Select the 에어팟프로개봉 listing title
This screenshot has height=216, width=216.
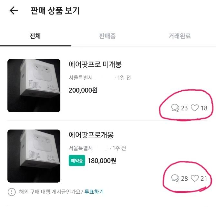(91, 135)
